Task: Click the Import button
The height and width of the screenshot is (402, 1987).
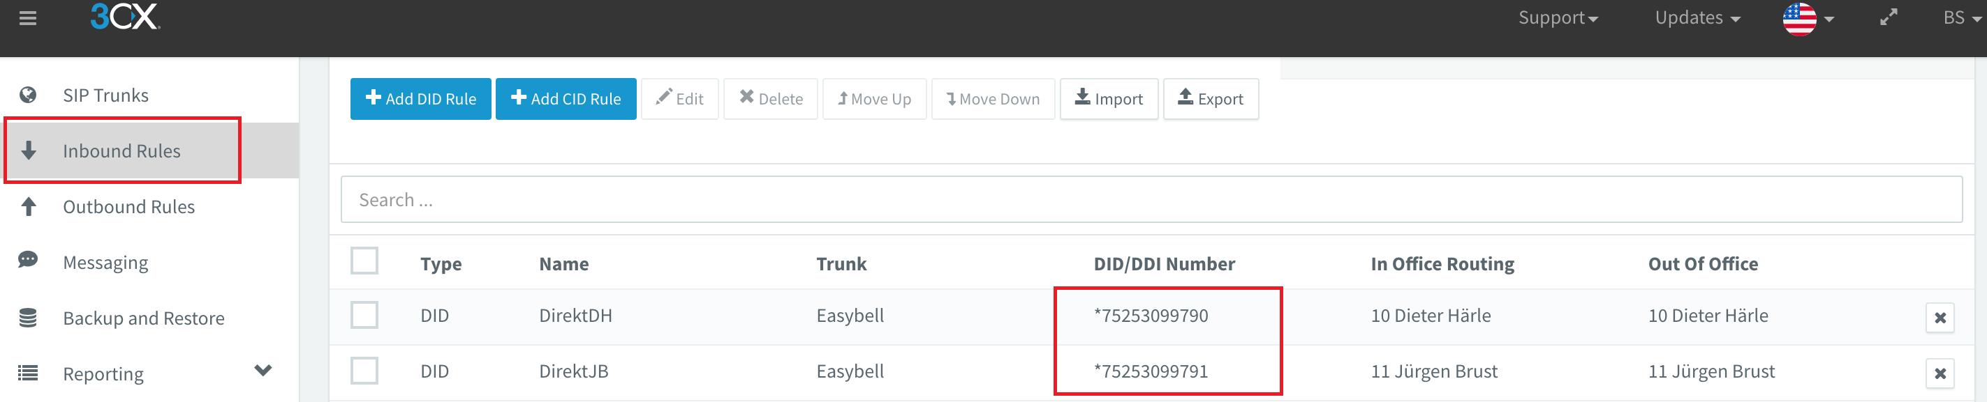Action: pyautogui.click(x=1109, y=98)
